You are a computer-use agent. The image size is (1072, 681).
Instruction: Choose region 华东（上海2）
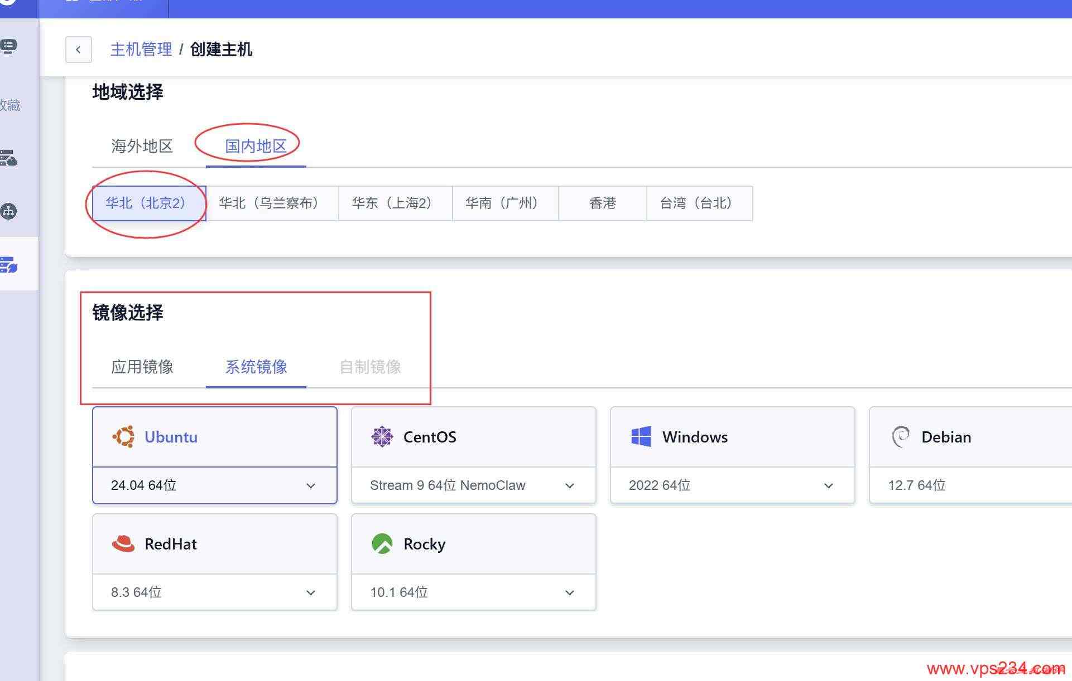click(x=396, y=203)
